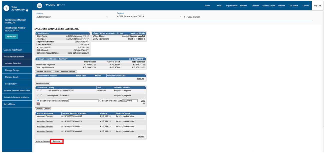
Task: Click the hamburger menu icon
Action: pos(39,6)
